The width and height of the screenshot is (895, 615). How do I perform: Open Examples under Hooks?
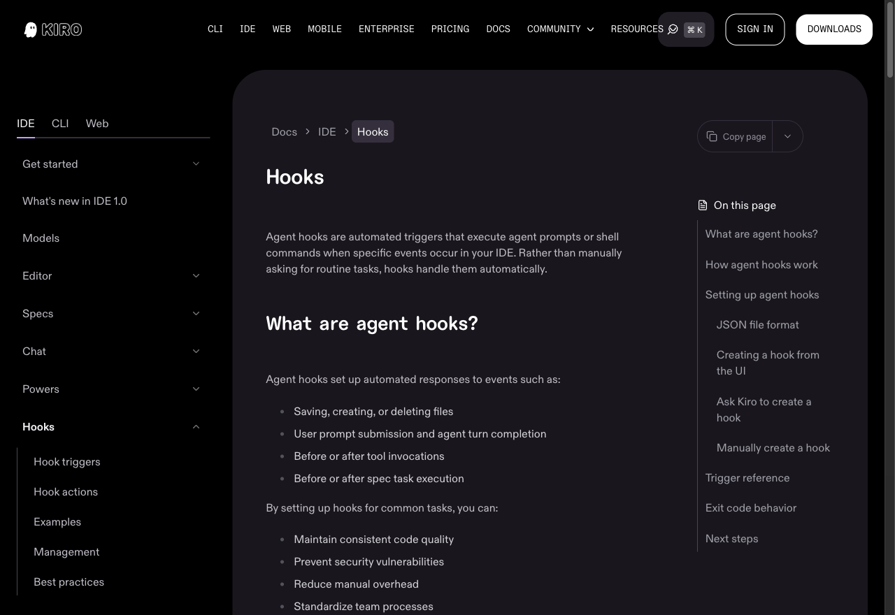[57, 522]
